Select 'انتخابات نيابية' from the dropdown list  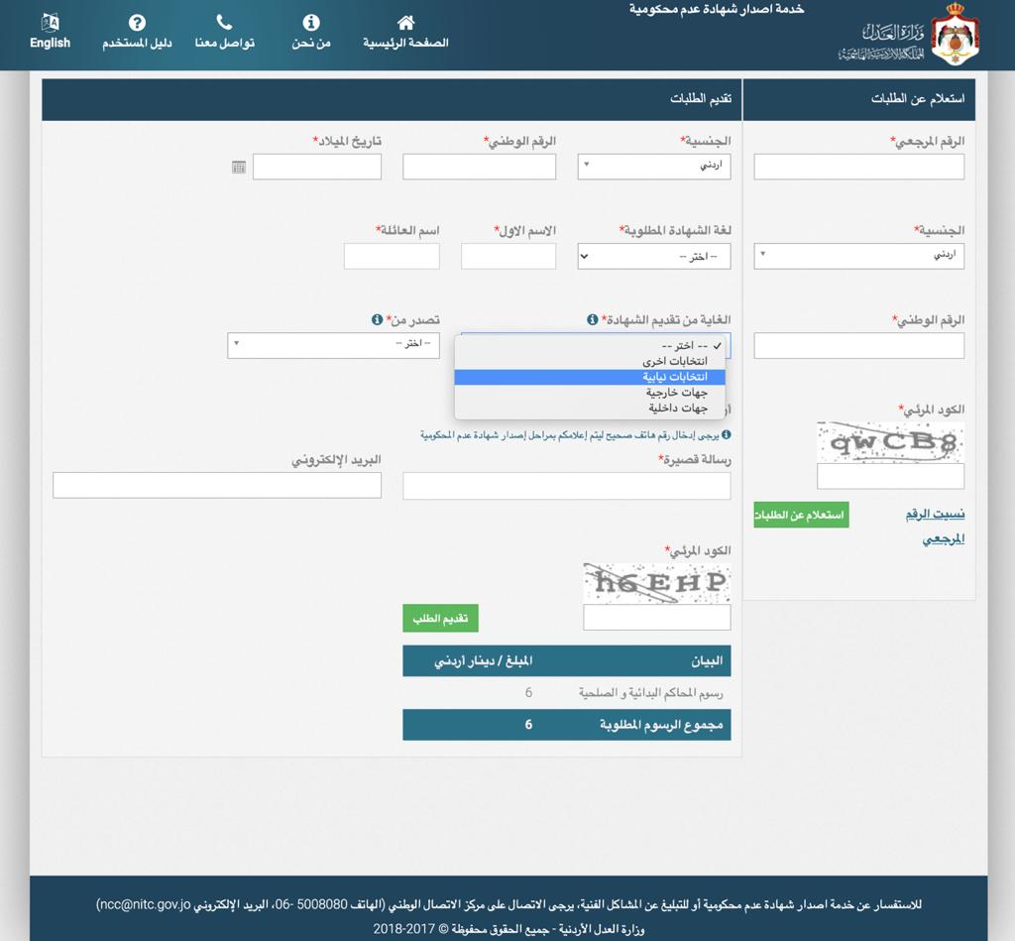click(x=674, y=377)
